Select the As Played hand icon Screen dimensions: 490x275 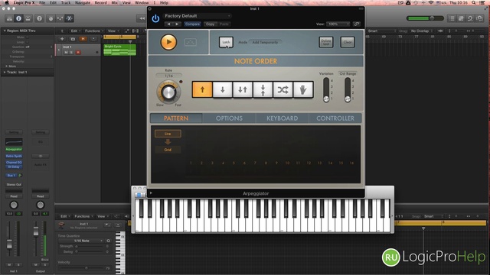point(303,90)
